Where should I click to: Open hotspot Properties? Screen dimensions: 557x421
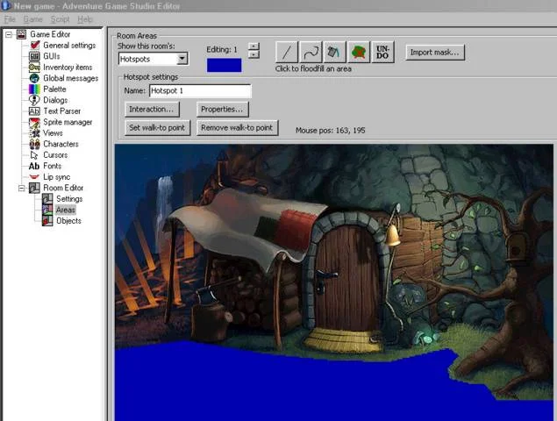(223, 109)
